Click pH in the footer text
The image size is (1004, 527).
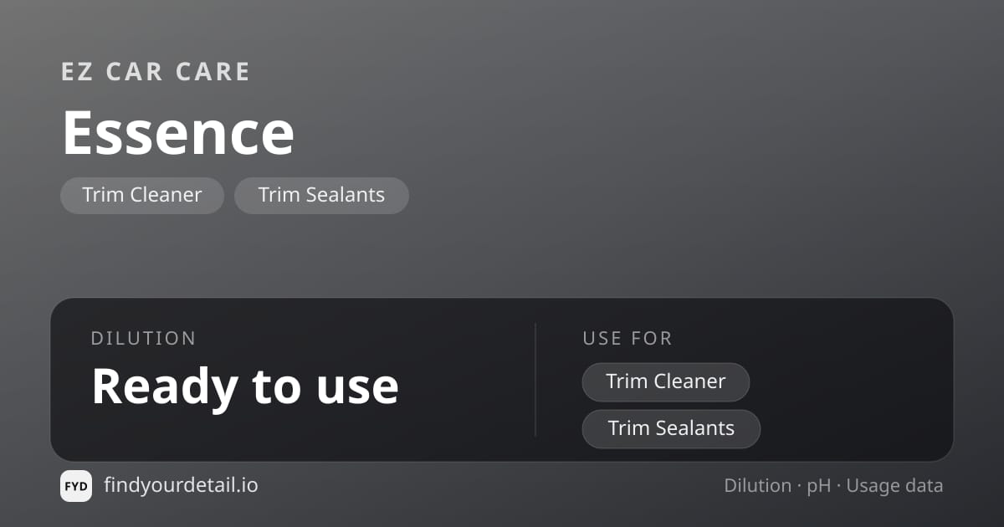pyautogui.click(x=819, y=487)
